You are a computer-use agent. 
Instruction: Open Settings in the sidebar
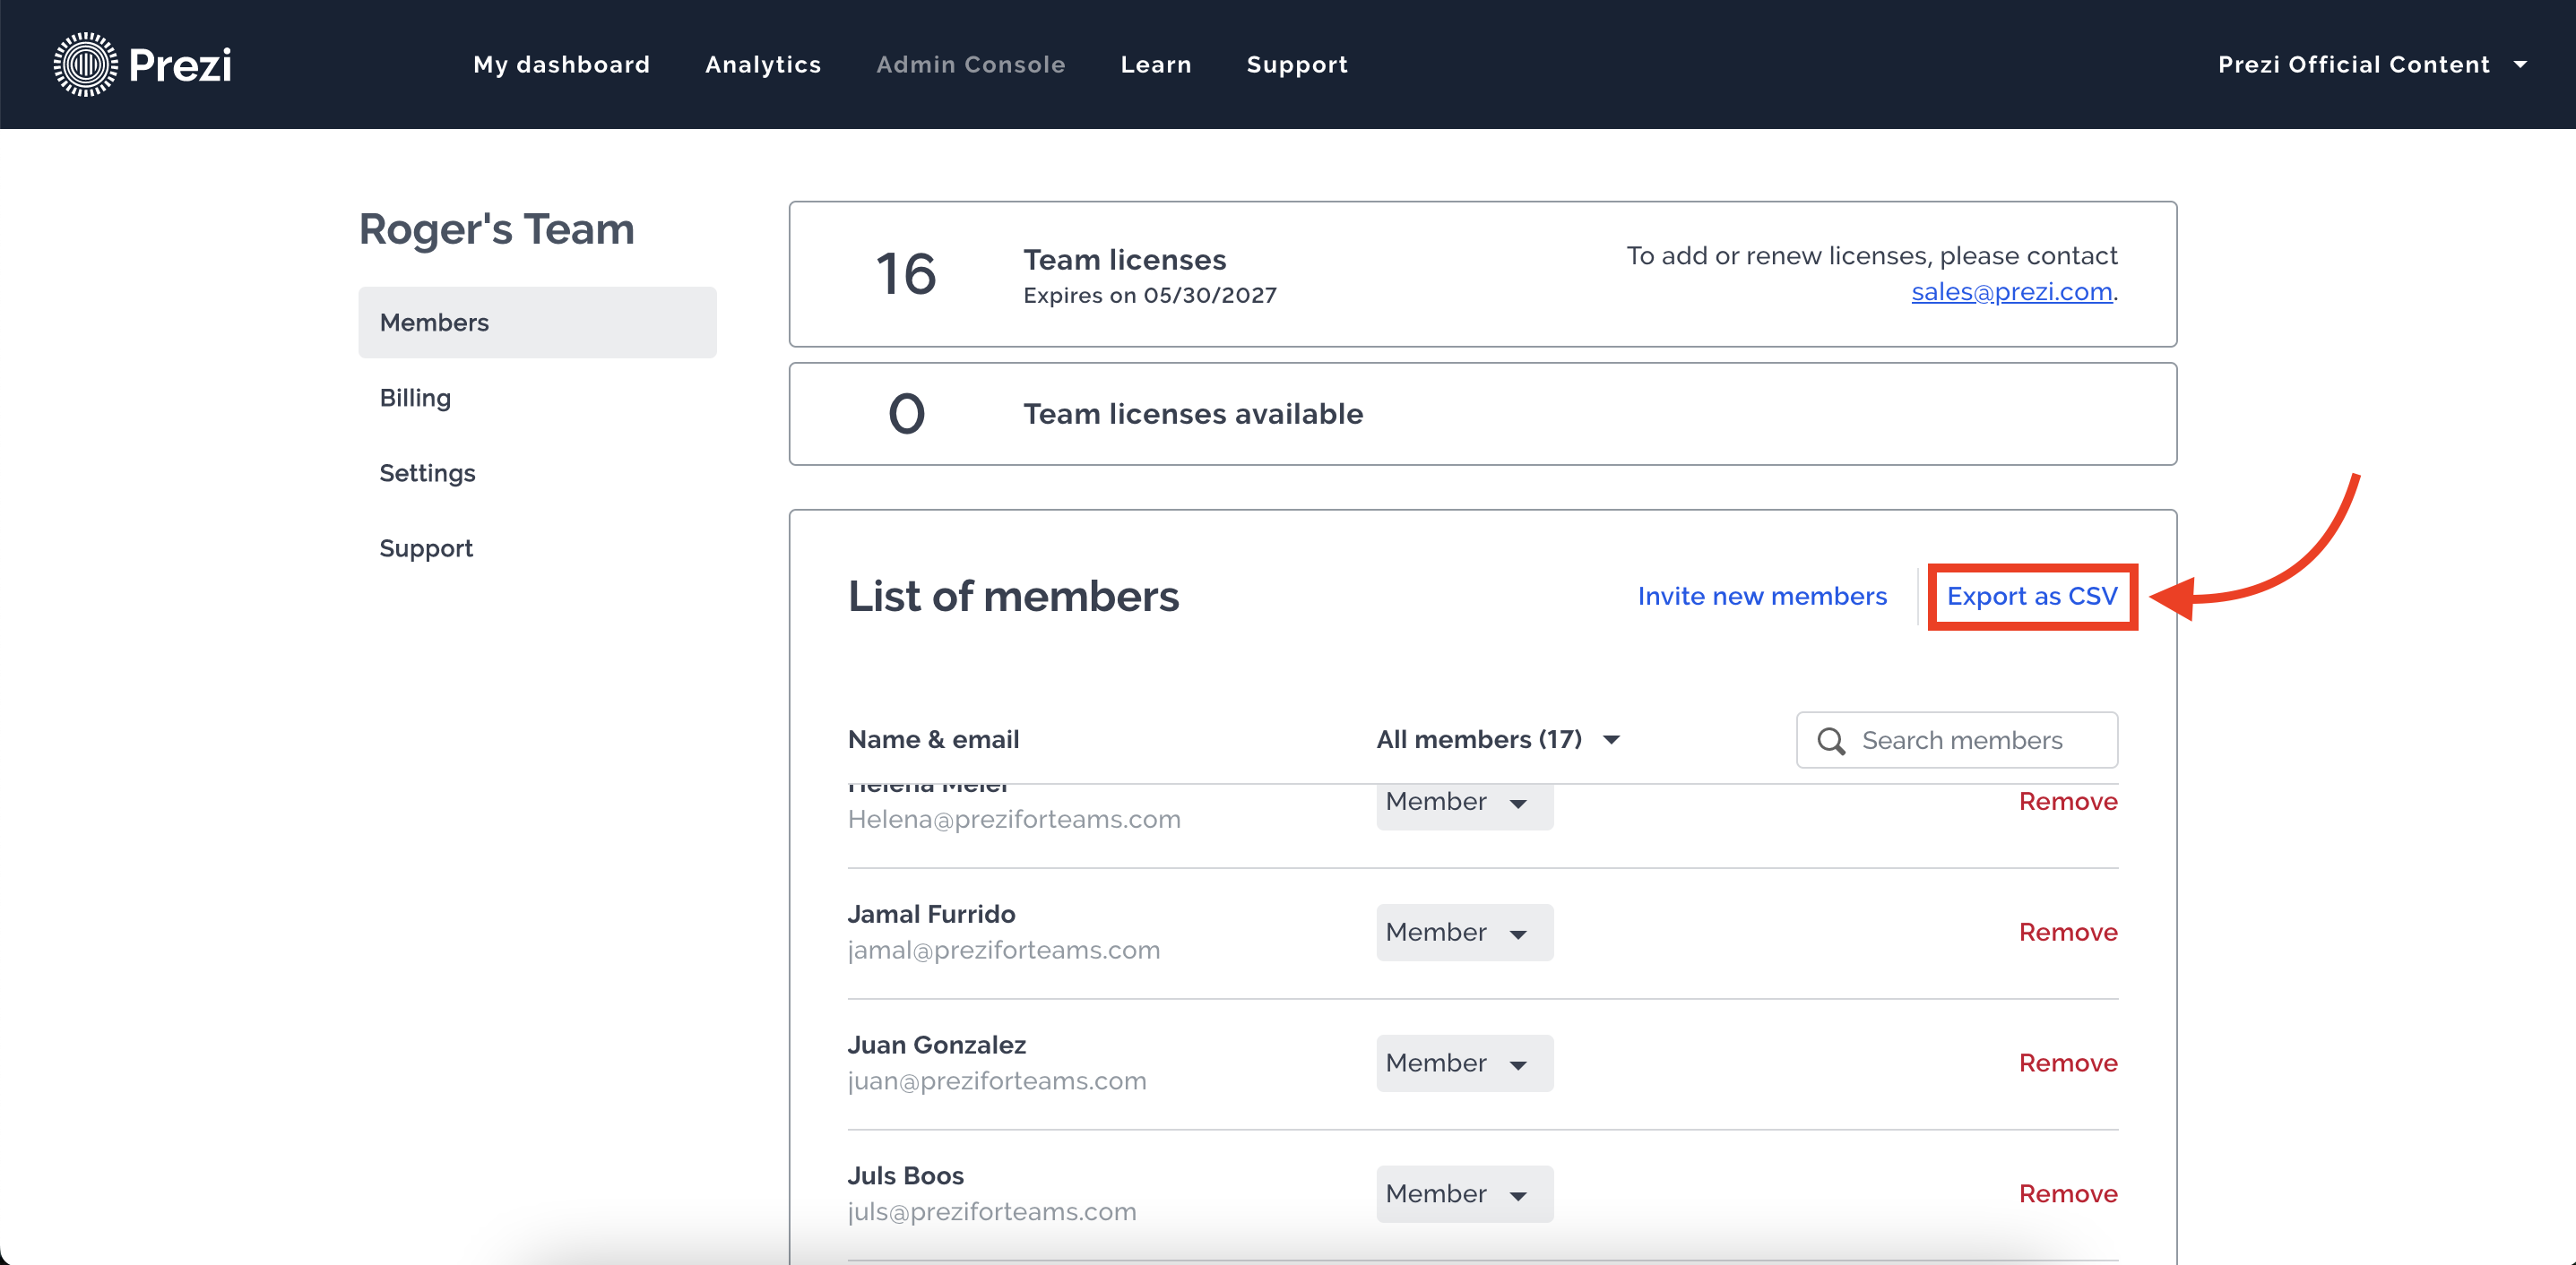(427, 473)
